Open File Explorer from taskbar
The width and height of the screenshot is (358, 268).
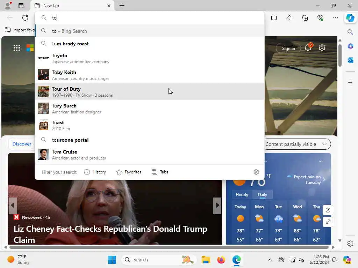tap(206, 260)
